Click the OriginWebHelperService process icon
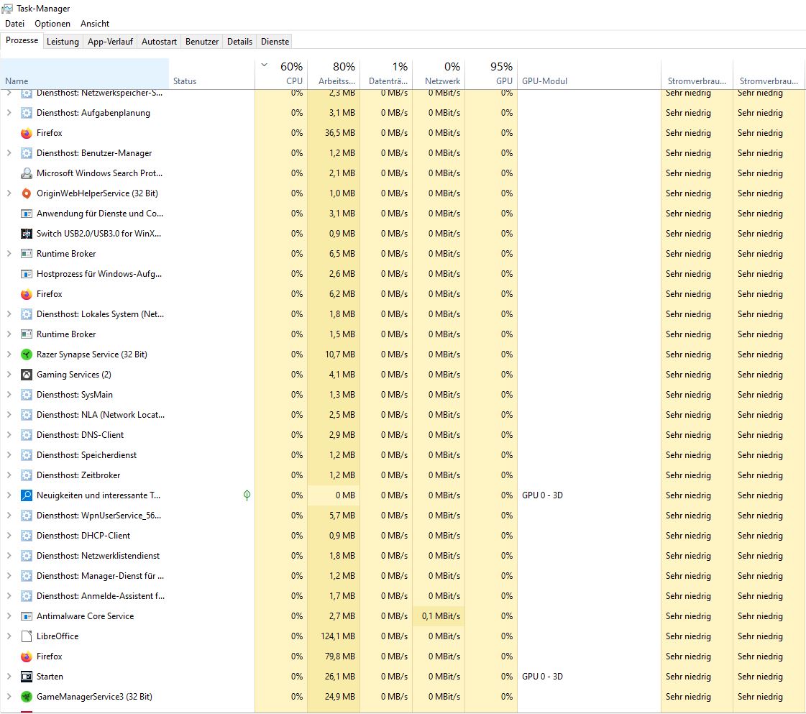Image resolution: width=806 pixels, height=714 pixels. (26, 193)
